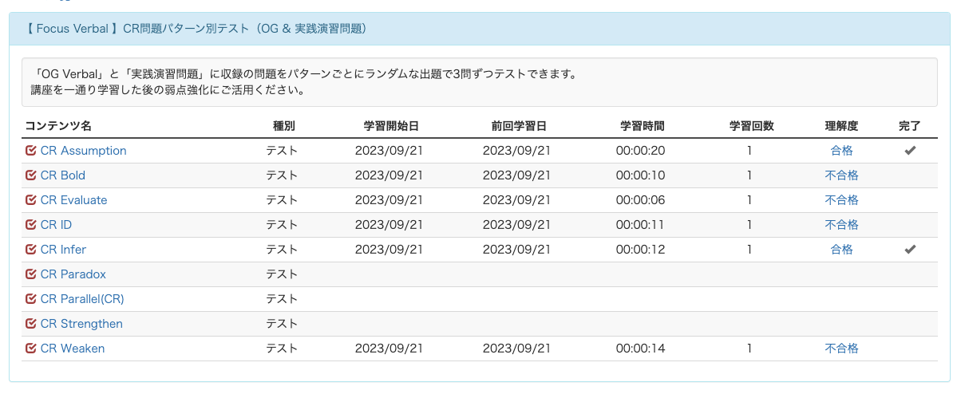
Task: Click the completed checkmark in CR Assumption row
Action: click(909, 151)
